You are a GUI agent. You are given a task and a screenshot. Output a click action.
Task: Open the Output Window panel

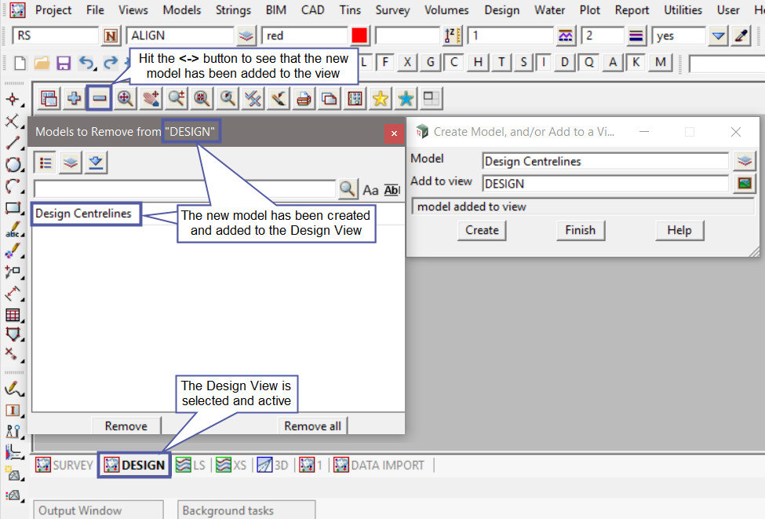tap(98, 510)
